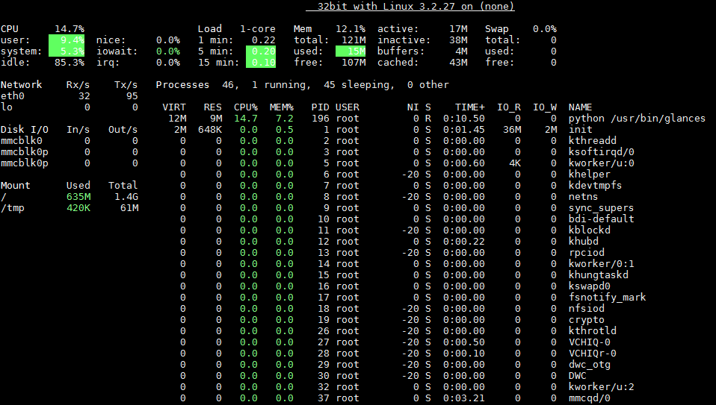Click the VIRT column header
This screenshot has width=716, height=405.
point(174,107)
